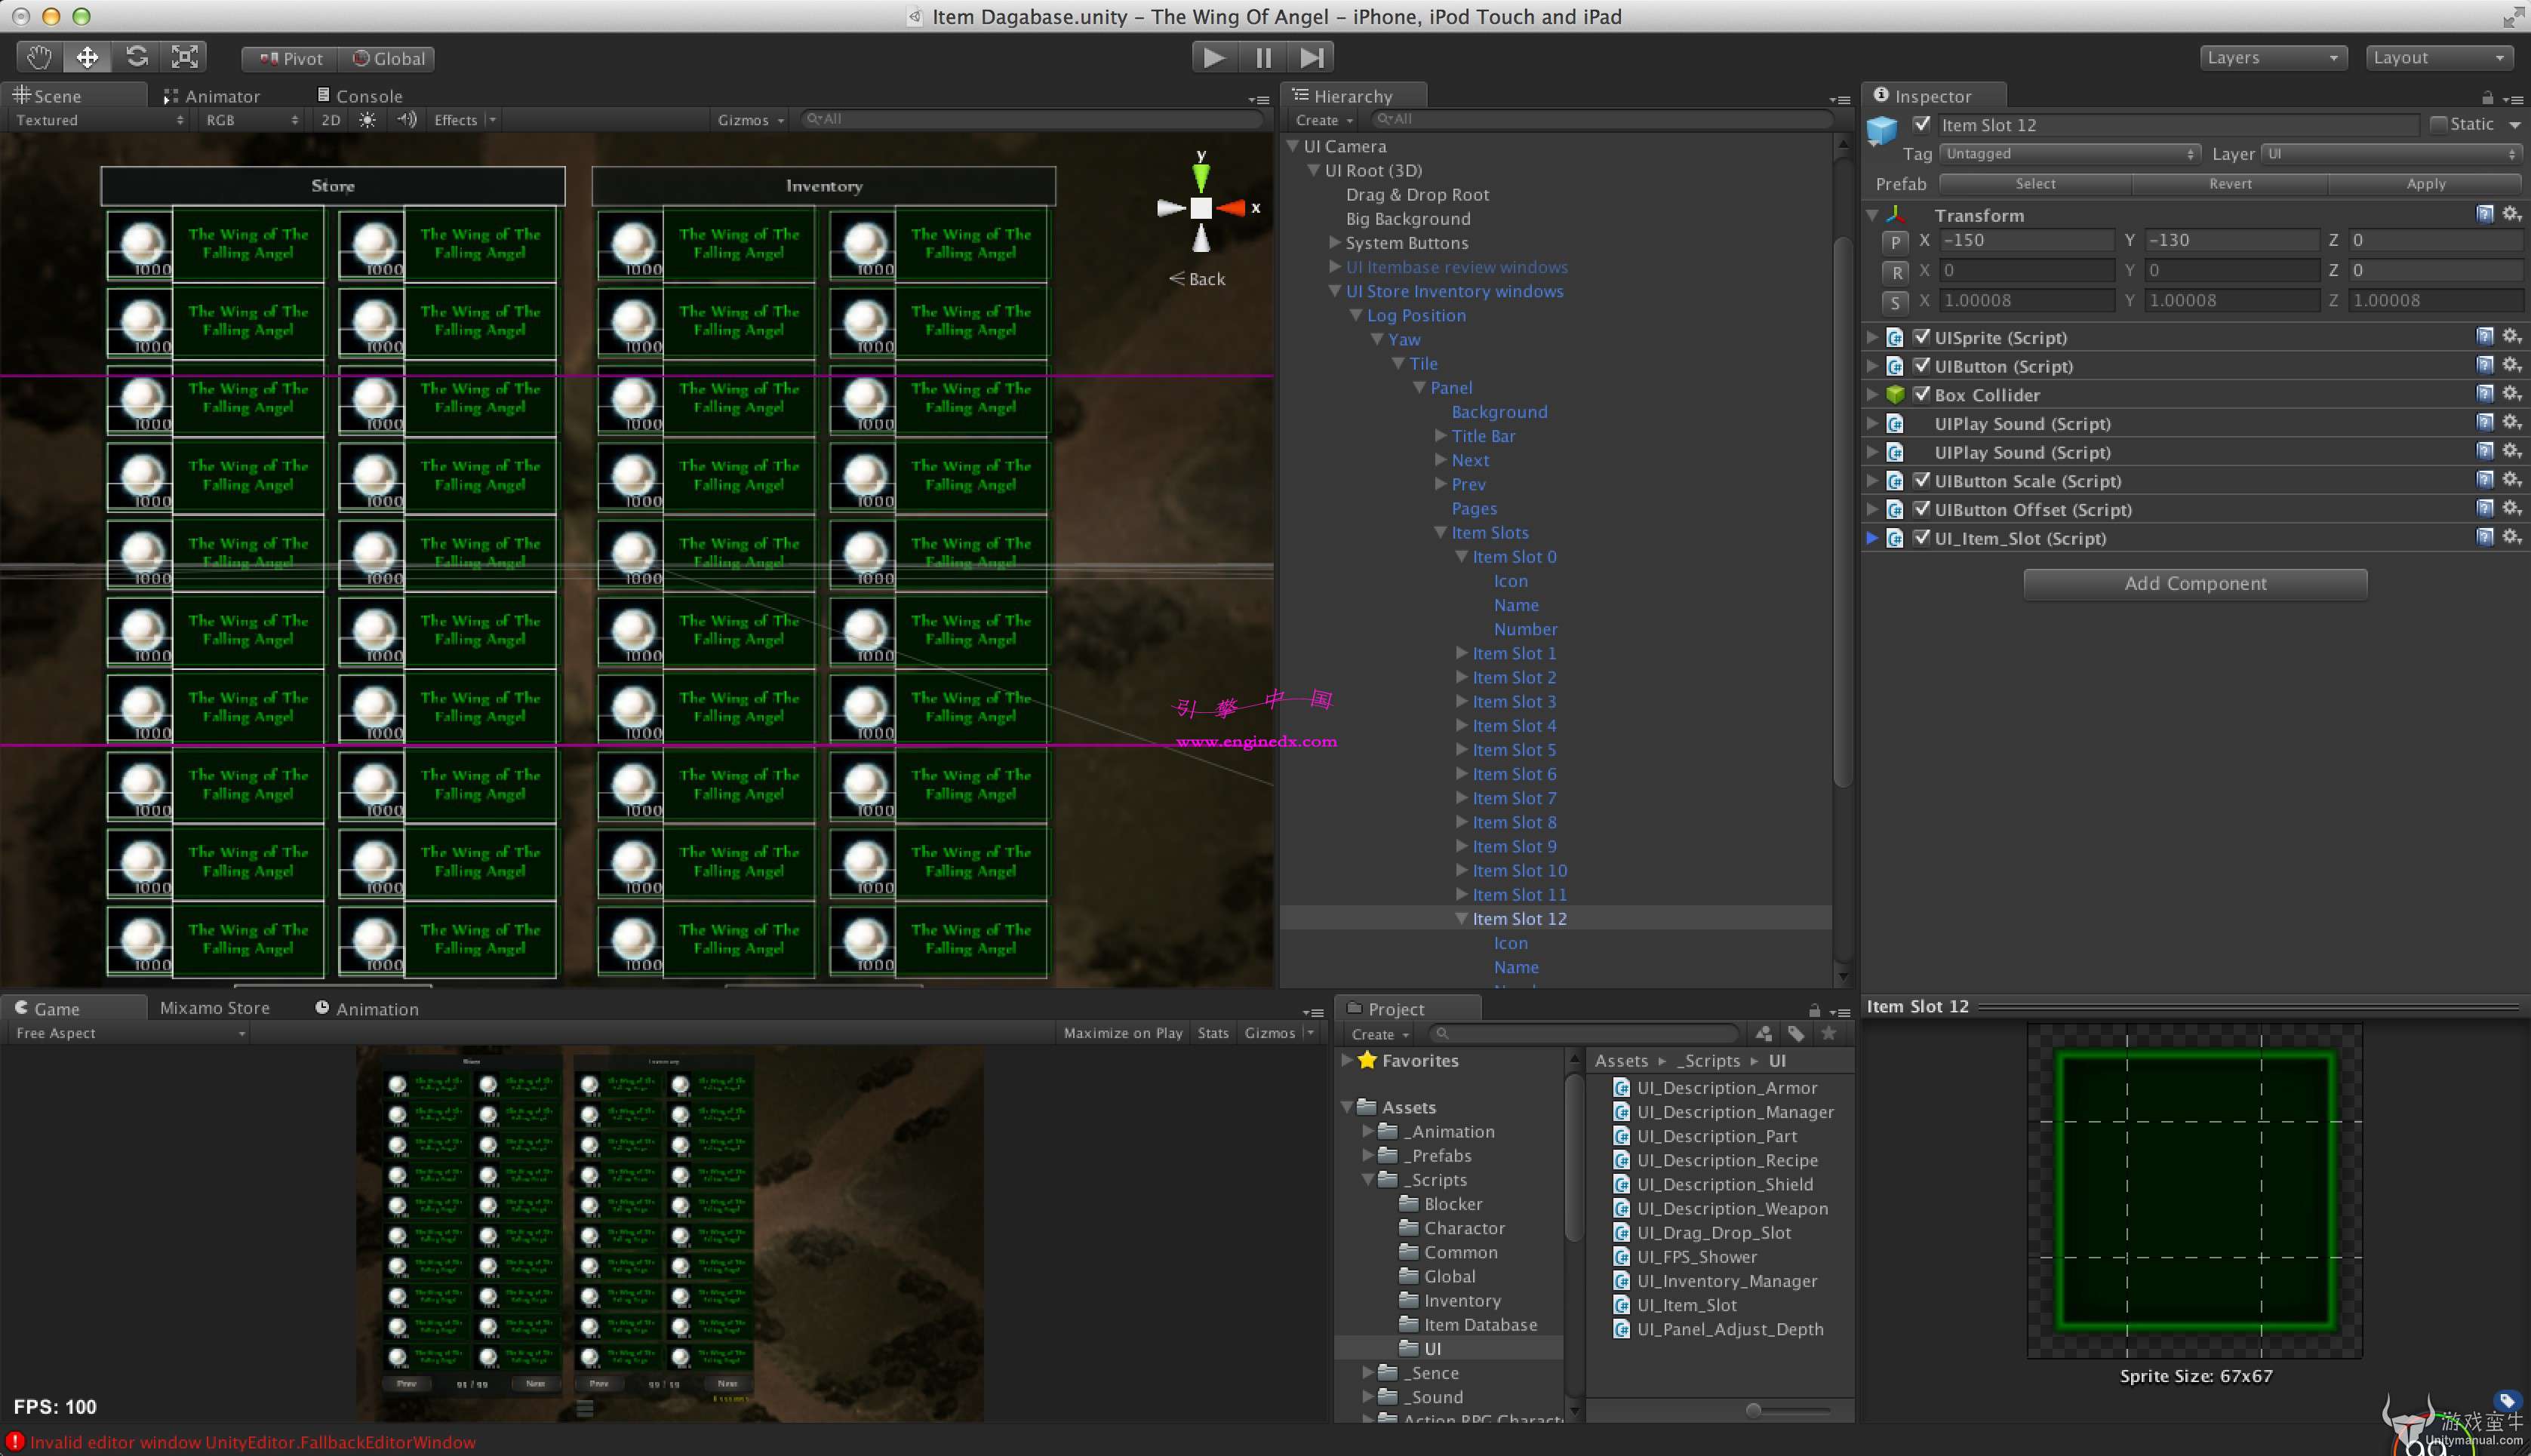Viewport: 2531px width, 1456px height.
Task: Open the Layout dropdown
Action: [x=2440, y=58]
